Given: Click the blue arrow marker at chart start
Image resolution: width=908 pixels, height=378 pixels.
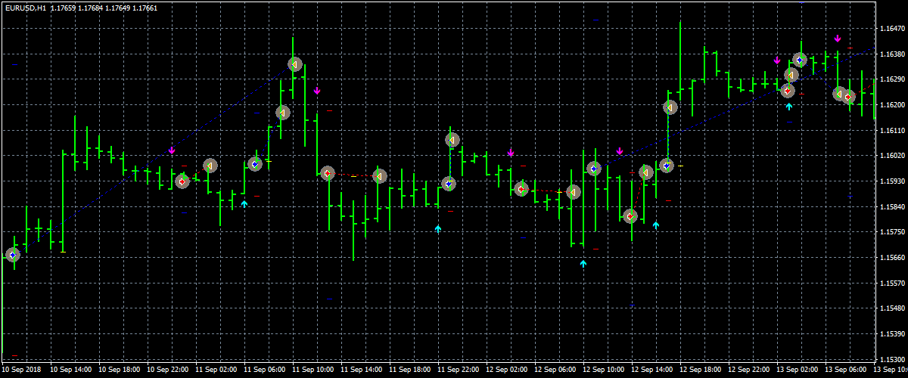Looking at the screenshot, I should tap(12, 255).
